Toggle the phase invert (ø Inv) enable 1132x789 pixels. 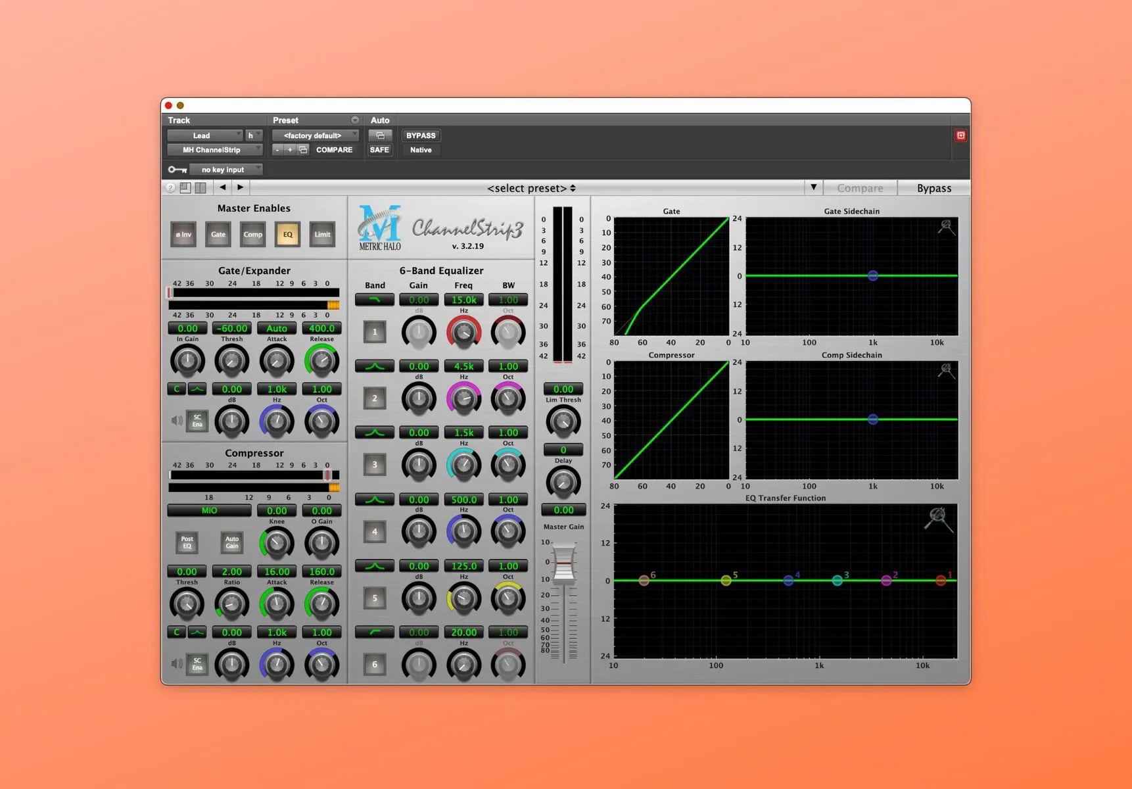click(183, 235)
